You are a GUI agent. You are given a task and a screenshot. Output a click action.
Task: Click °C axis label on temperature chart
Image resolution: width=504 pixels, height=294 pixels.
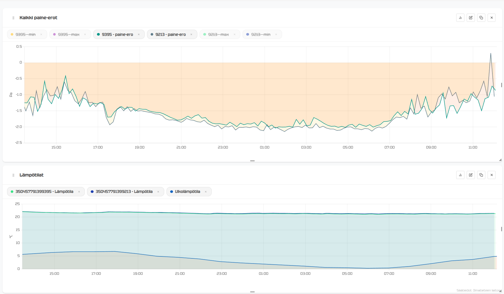tap(11, 236)
